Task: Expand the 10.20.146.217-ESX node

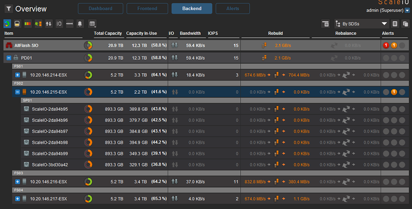Action: tap(17, 199)
